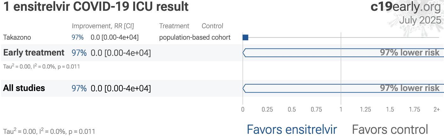Click the Early treatment arrow bar

(342, 53)
